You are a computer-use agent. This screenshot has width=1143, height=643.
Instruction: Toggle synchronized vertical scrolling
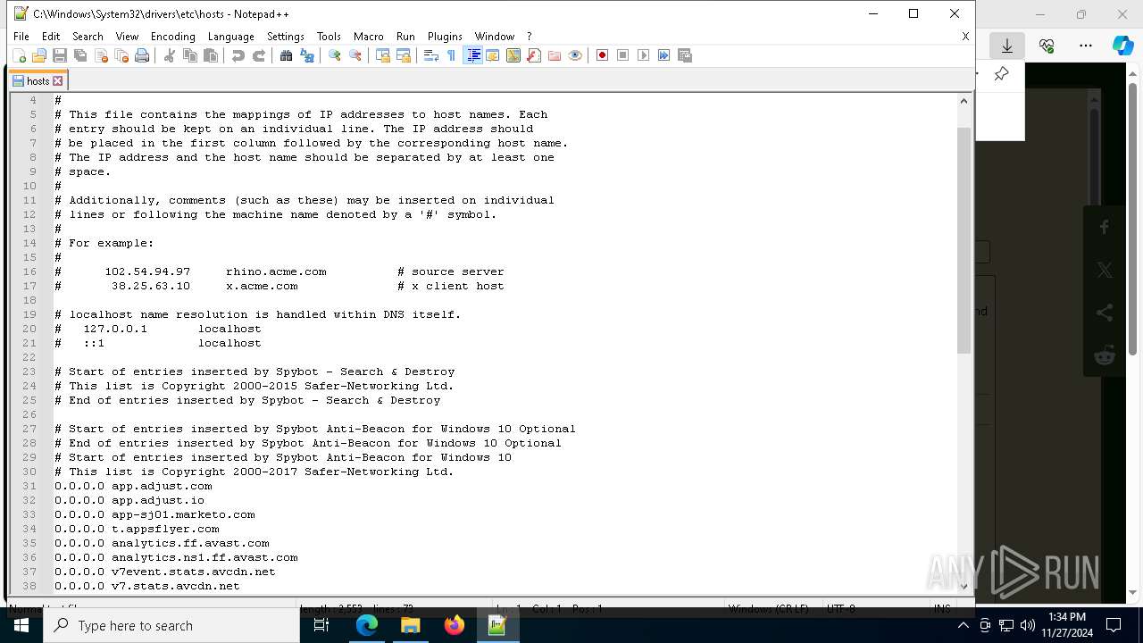[383, 55]
